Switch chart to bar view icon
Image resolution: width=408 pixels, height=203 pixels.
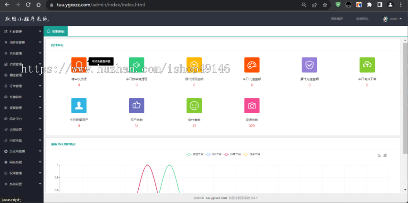[385, 155]
